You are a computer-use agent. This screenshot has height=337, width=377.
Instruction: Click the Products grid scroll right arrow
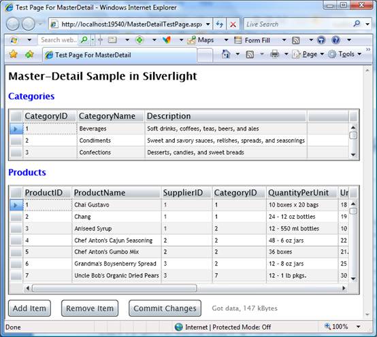point(344,288)
